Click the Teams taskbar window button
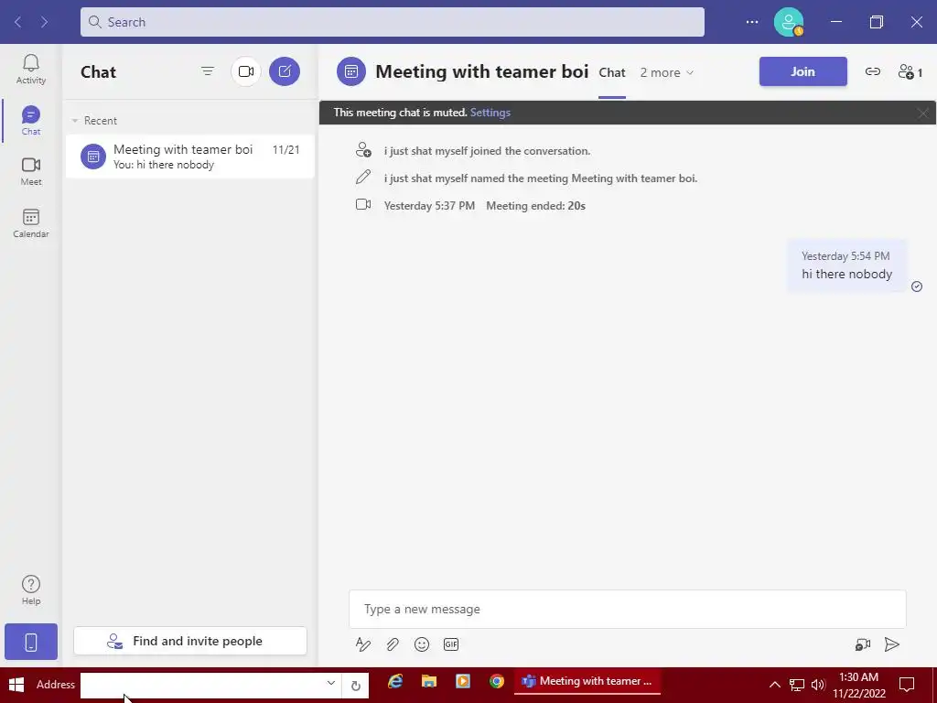This screenshot has height=703, width=937. (587, 681)
